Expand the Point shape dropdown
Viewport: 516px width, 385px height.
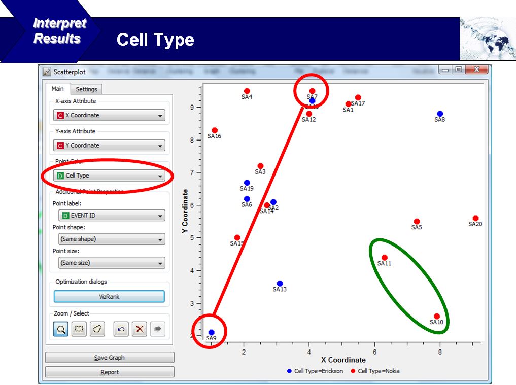[x=111, y=239]
